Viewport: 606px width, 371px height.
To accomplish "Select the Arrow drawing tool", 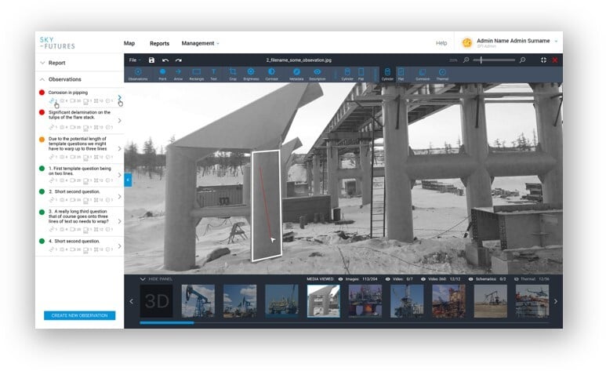I will [178, 73].
